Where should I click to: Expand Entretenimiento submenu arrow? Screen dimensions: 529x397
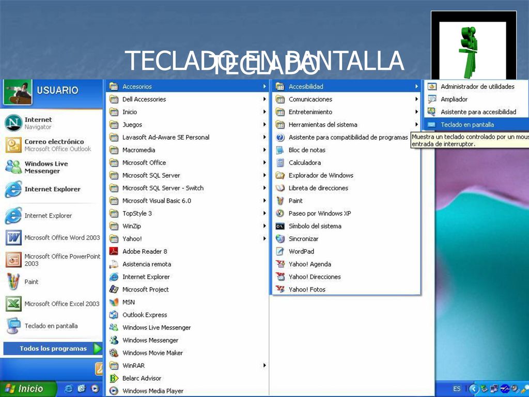click(417, 112)
